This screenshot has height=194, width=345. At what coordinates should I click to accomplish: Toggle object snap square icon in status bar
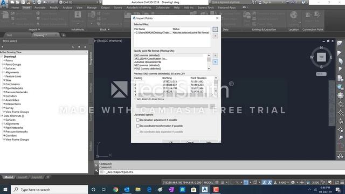246,182
